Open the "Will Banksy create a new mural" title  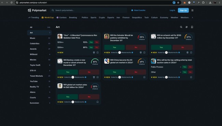[x=74, y=63]
